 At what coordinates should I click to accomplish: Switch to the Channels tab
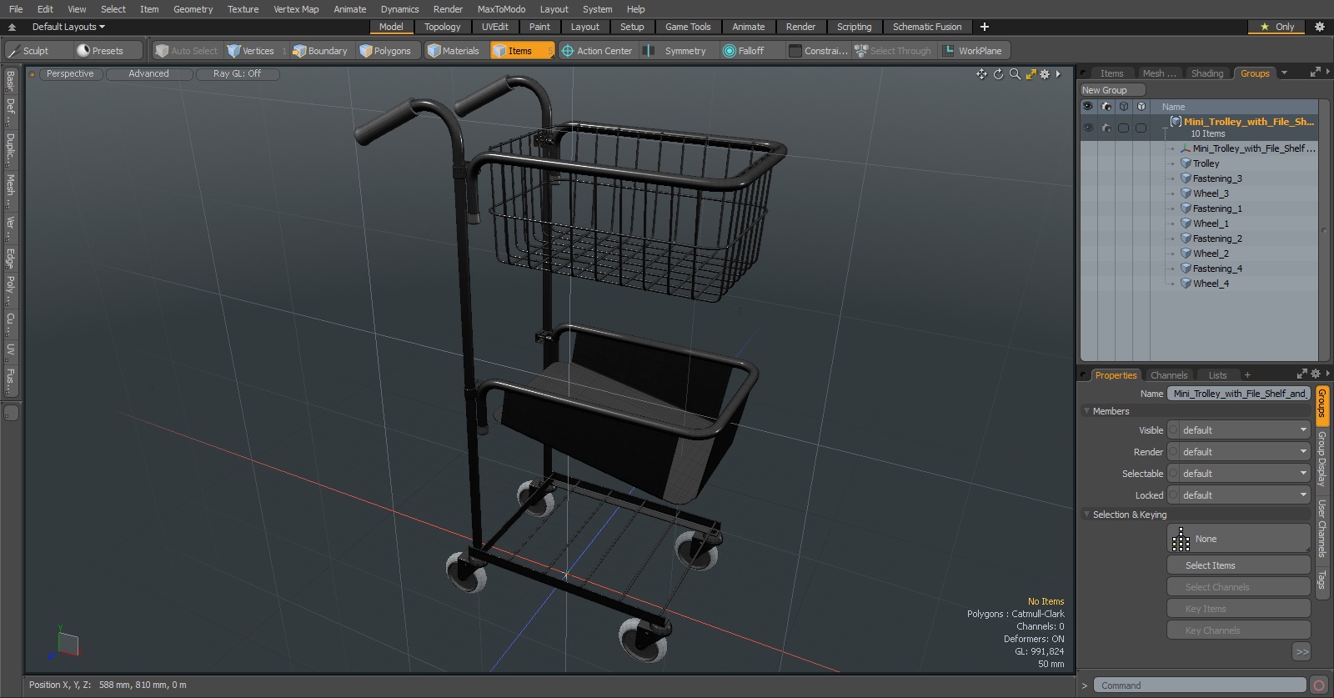point(1169,375)
